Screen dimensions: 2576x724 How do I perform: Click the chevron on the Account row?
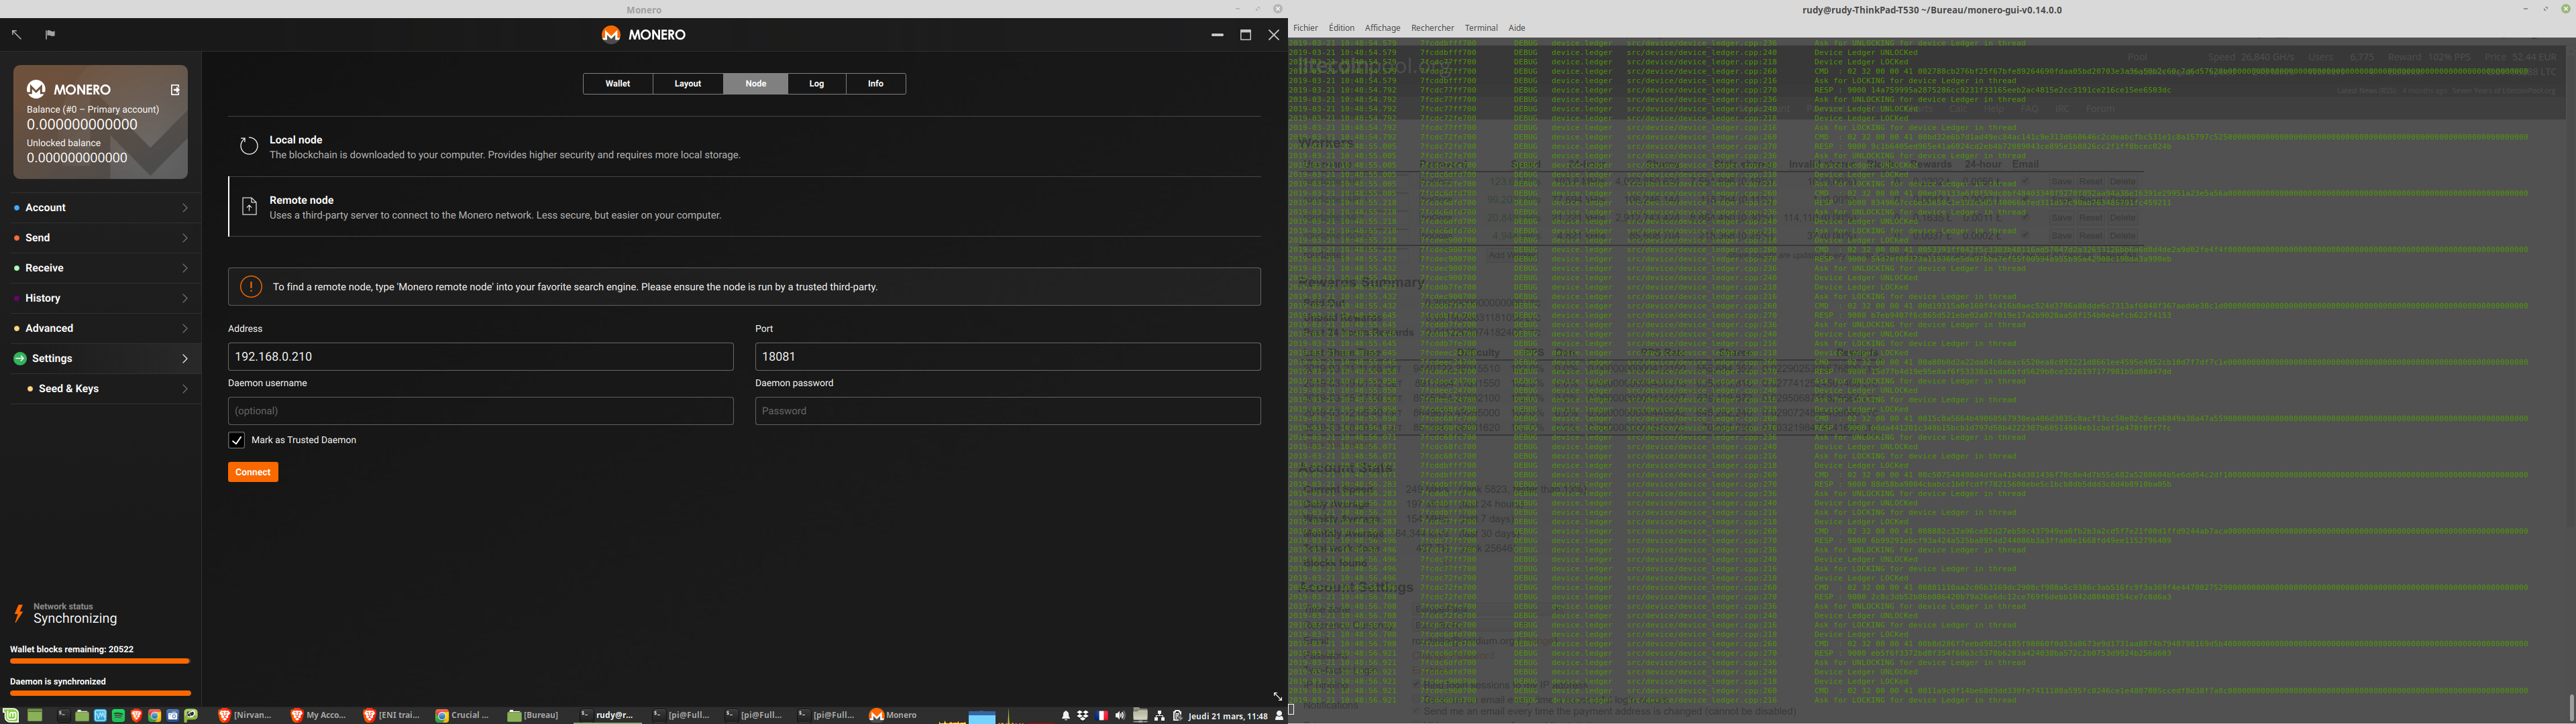185,208
